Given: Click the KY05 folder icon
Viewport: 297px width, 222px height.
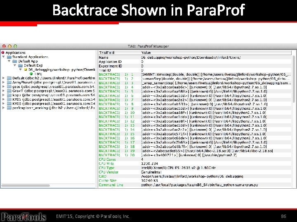Looking at the screenshot, I should [9, 99].
